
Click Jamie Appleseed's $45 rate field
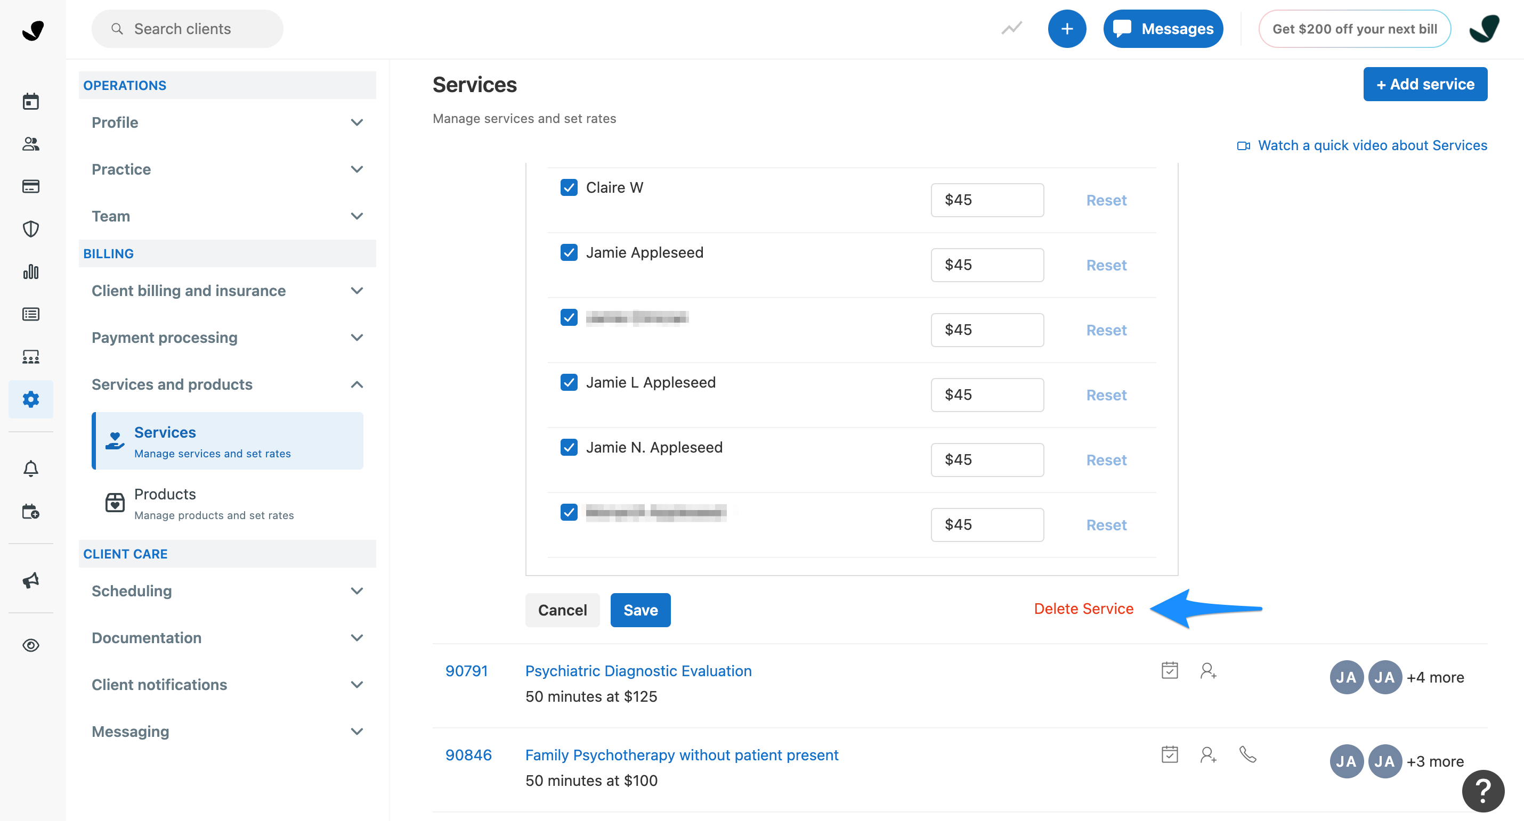(x=987, y=265)
